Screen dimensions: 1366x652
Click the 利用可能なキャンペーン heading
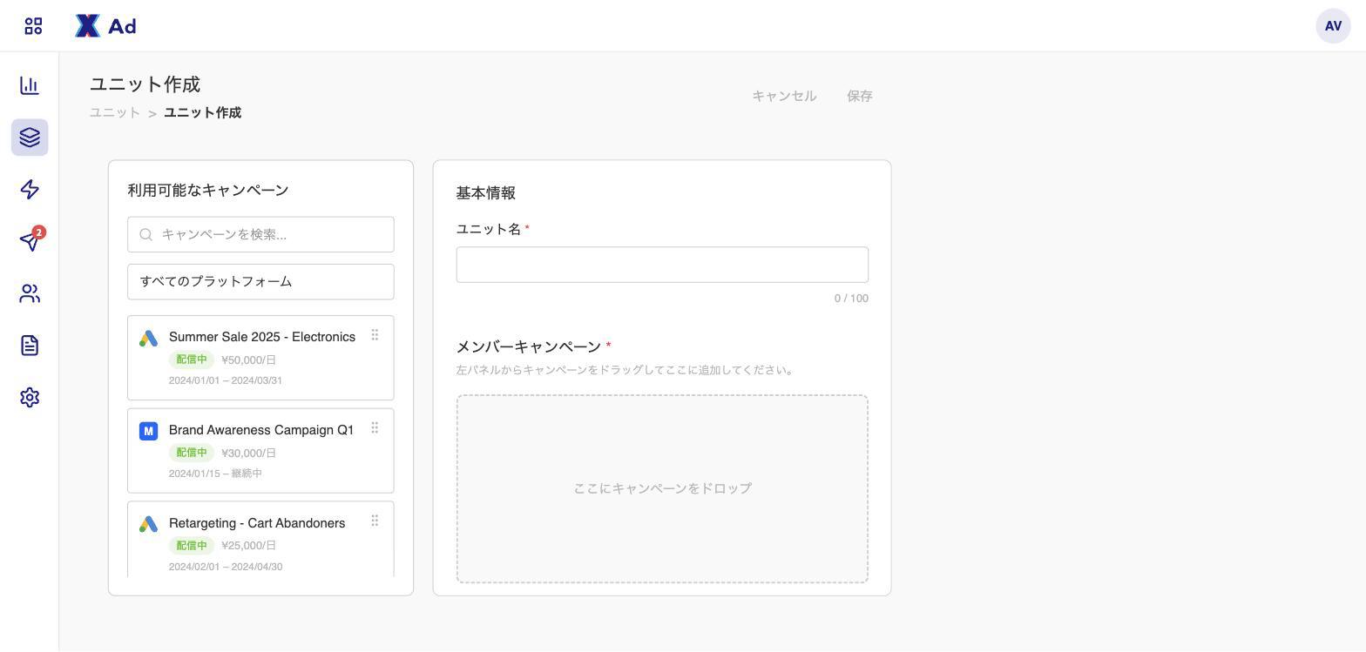208,190
